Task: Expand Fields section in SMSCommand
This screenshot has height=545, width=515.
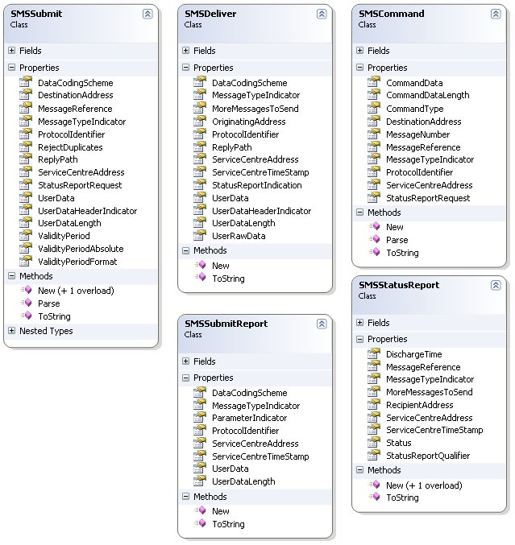Action: pyautogui.click(x=359, y=51)
